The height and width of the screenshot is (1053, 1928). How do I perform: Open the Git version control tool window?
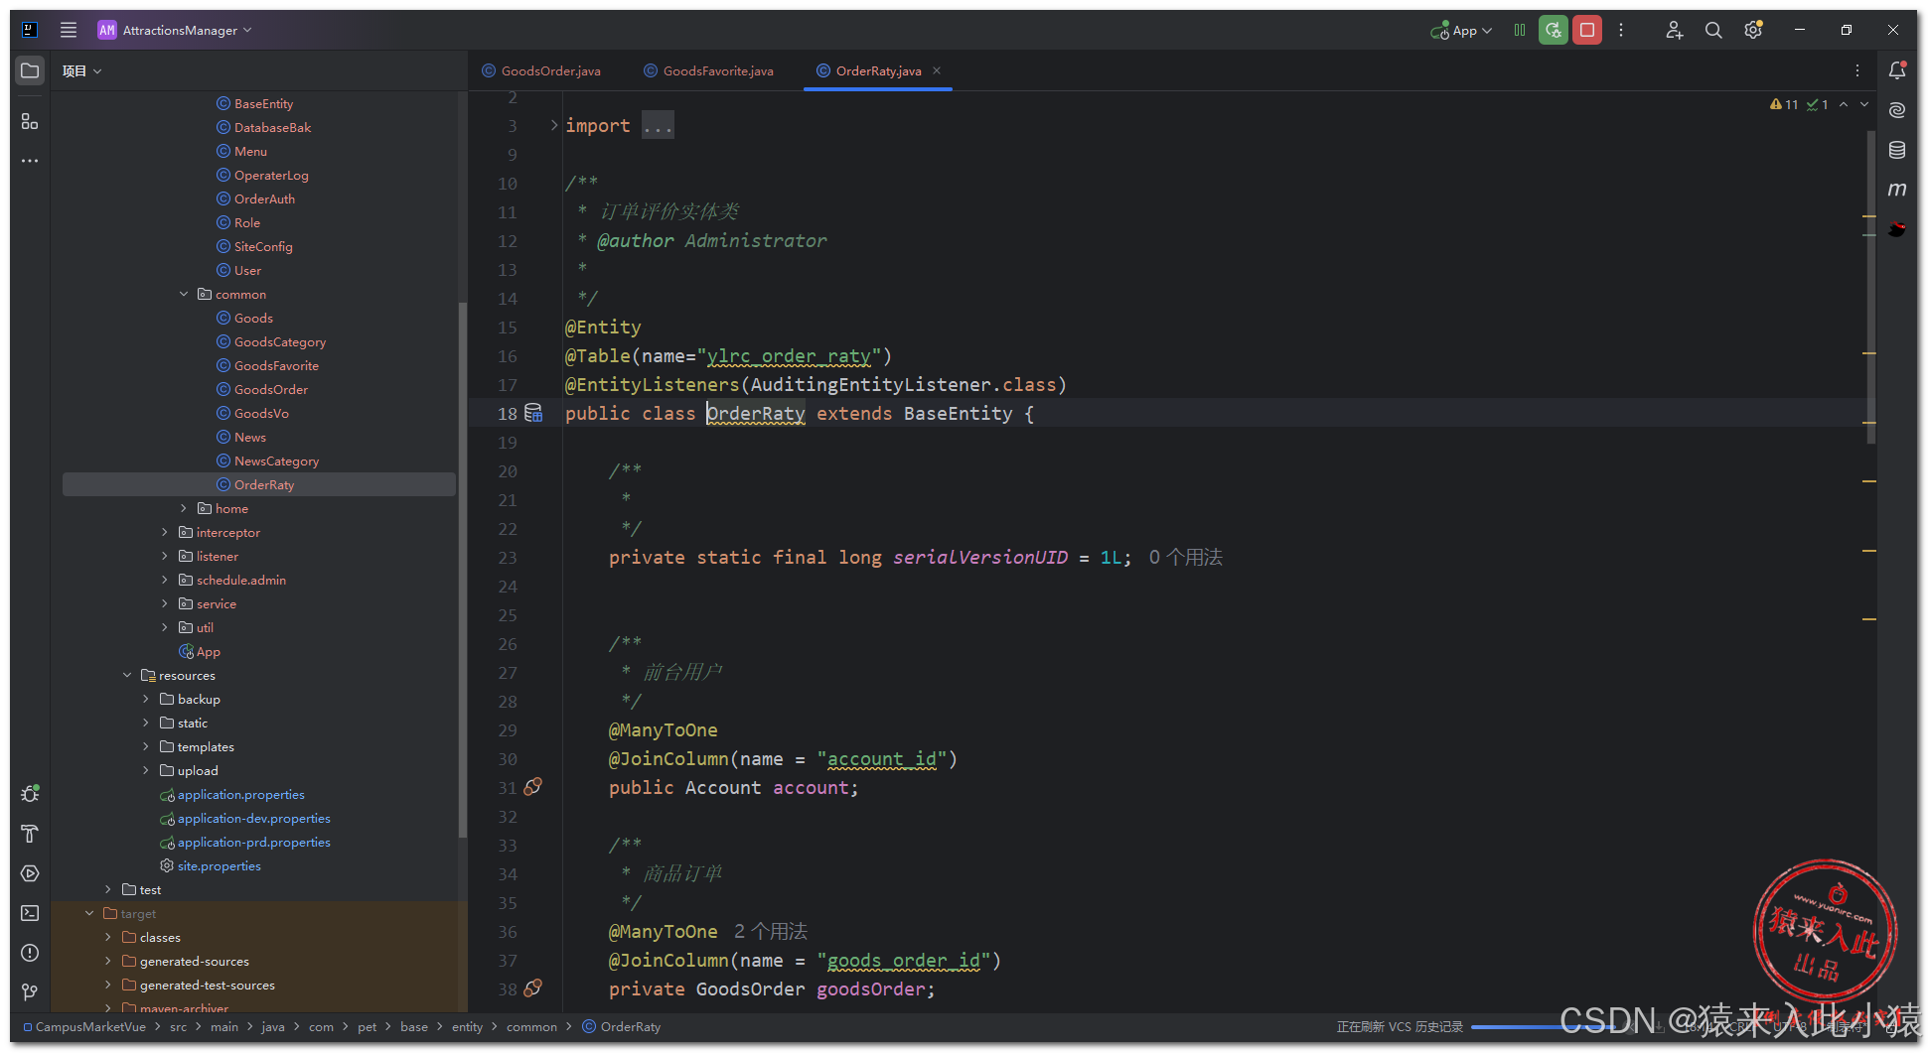coord(30,992)
